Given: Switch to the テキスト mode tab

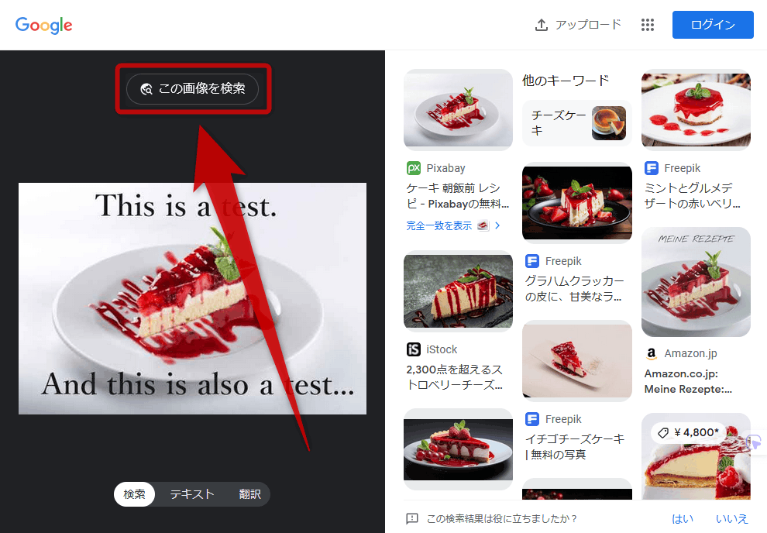Looking at the screenshot, I should pos(192,494).
